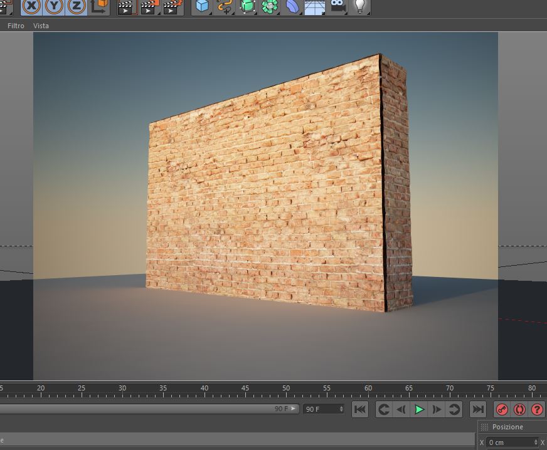This screenshot has width=547, height=450.
Task: Click the 90 F preview range slider handle
Action: pyautogui.click(x=293, y=409)
